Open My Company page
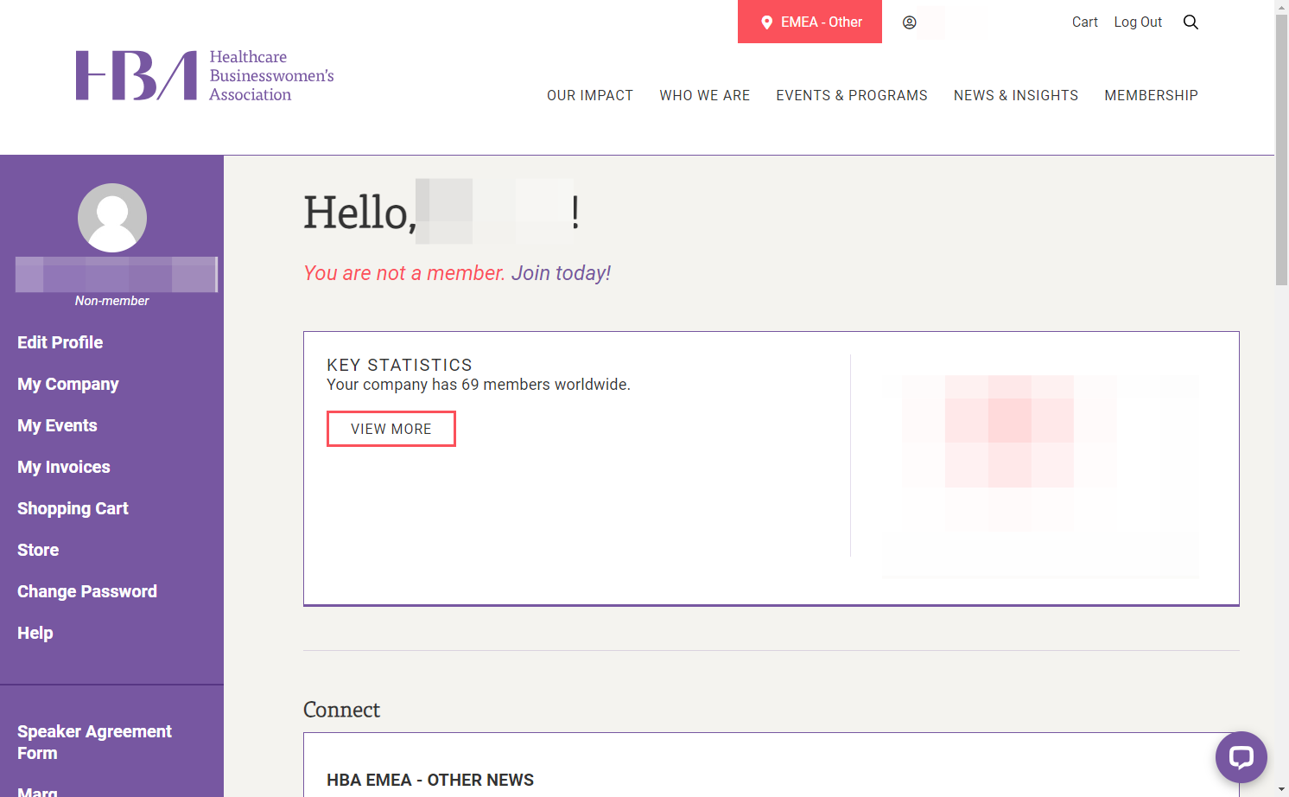The width and height of the screenshot is (1289, 797). pyautogui.click(x=67, y=384)
